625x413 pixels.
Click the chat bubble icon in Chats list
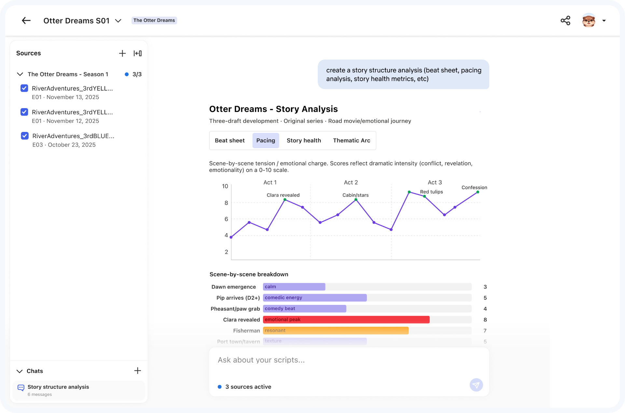click(x=21, y=388)
